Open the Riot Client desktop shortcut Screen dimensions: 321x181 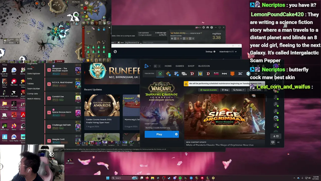tap(14, 82)
